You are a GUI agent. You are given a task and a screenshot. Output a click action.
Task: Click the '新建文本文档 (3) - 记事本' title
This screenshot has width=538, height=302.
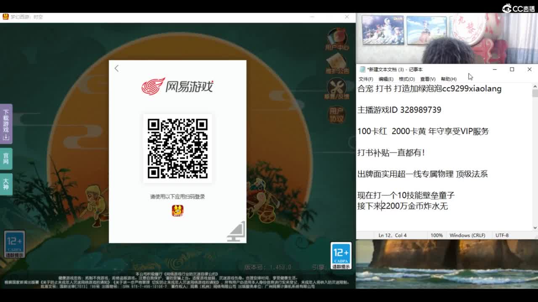tap(395, 70)
